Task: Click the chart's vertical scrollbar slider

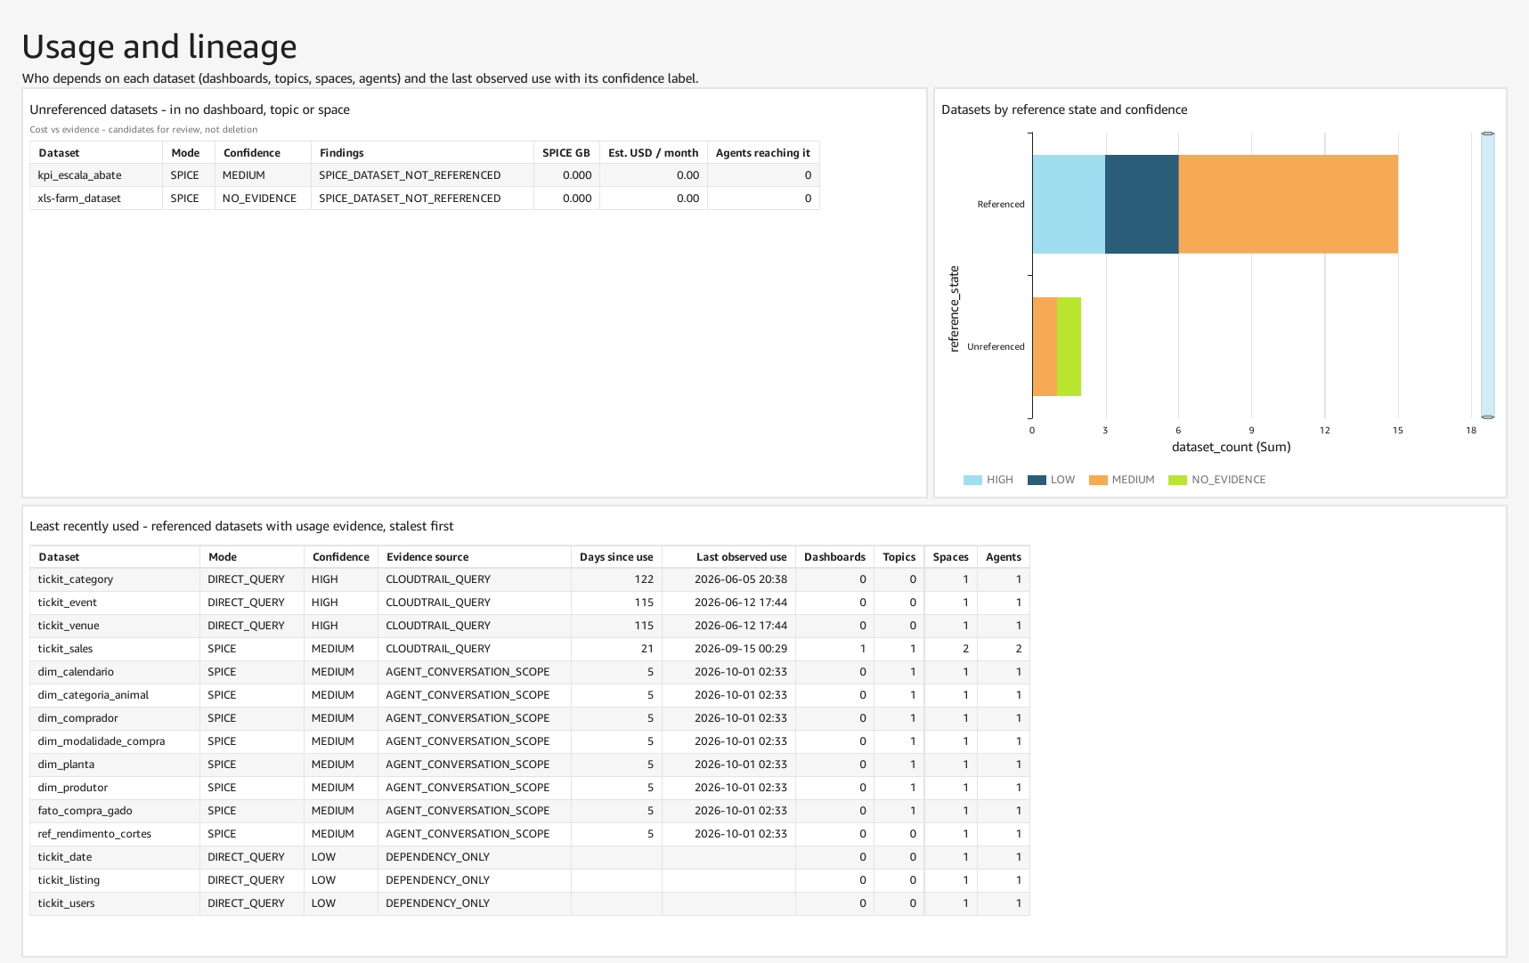Action: [x=1488, y=275]
